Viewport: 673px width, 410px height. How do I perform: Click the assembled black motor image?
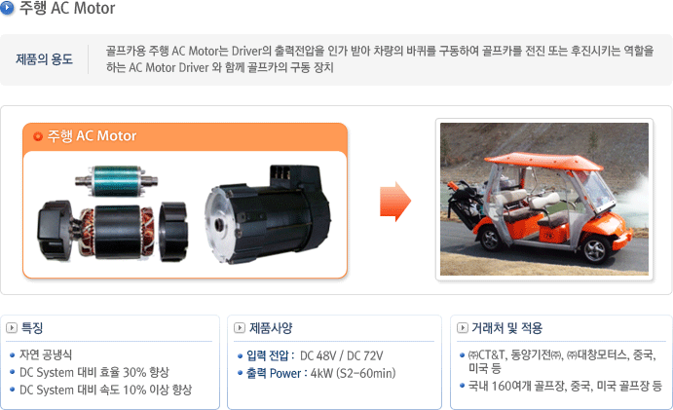pos(268,213)
